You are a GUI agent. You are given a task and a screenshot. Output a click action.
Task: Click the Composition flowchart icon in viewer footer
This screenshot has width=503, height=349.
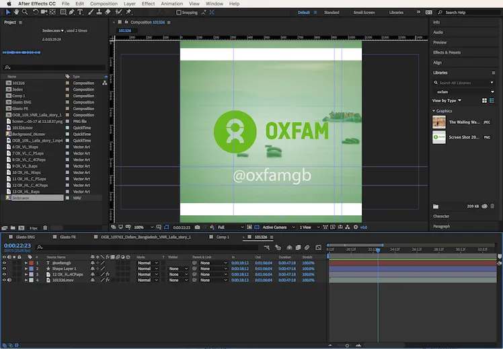pyautogui.click(x=348, y=227)
